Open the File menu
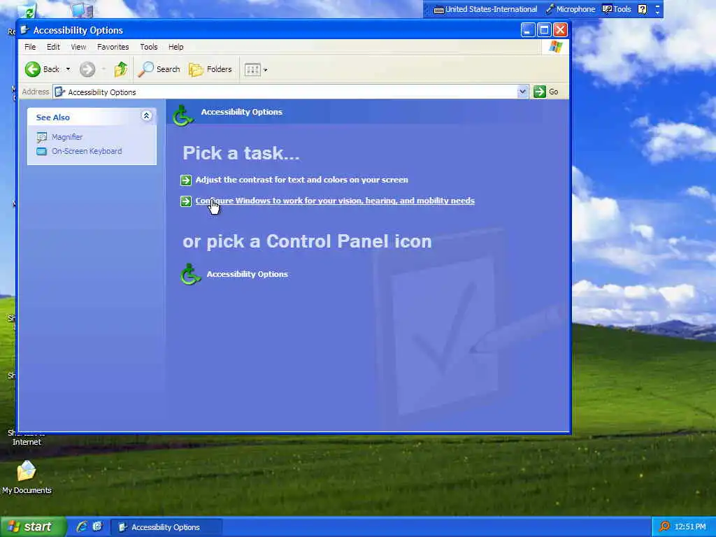The image size is (716, 537). (x=30, y=47)
